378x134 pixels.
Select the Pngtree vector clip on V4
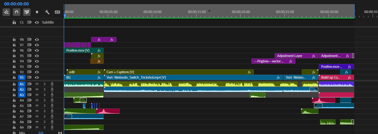(273, 61)
